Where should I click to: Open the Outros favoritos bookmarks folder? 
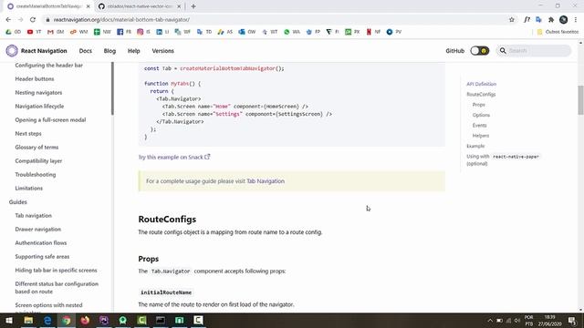click(558, 32)
